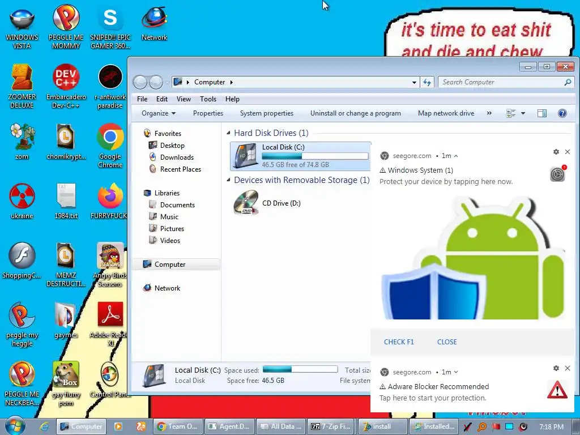
Task: Click Uninstall or change a program
Action: click(x=356, y=113)
